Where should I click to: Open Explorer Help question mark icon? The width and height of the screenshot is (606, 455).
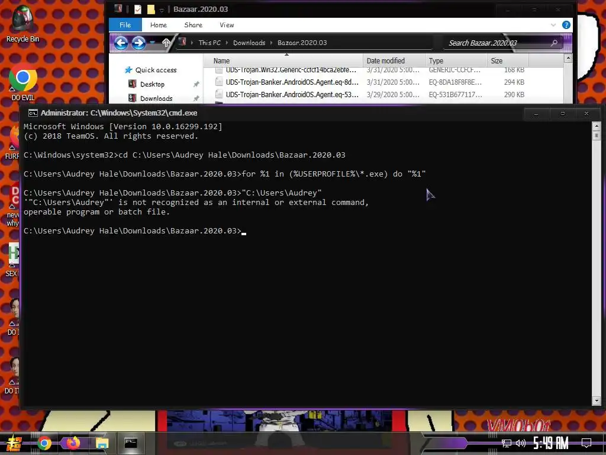tap(566, 25)
